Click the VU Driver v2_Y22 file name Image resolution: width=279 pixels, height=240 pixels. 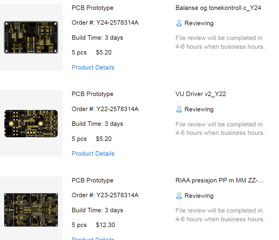[201, 94]
